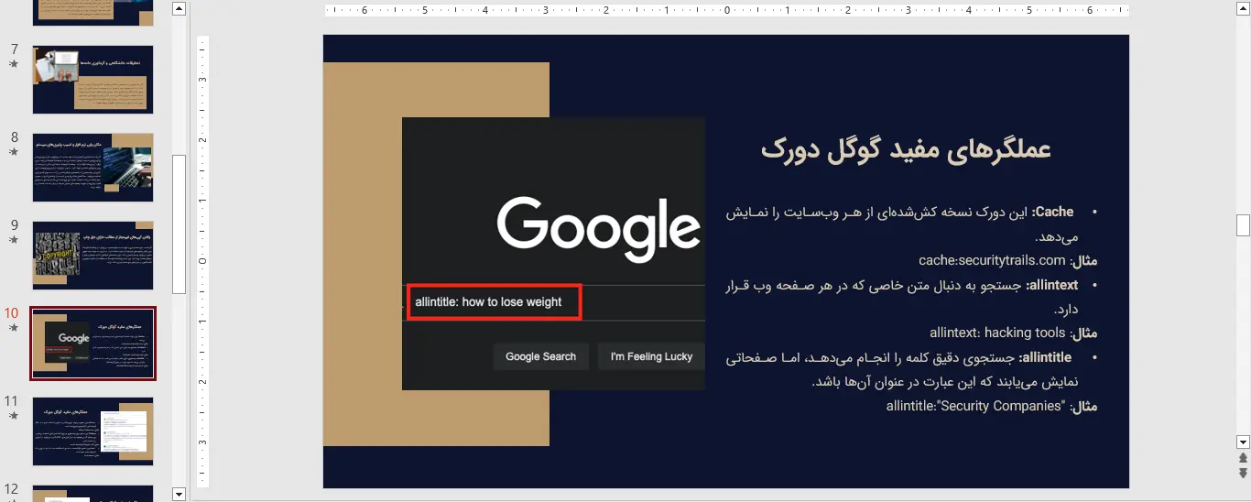
Task: Go to next slide with double-down arrow
Action: 1243,474
